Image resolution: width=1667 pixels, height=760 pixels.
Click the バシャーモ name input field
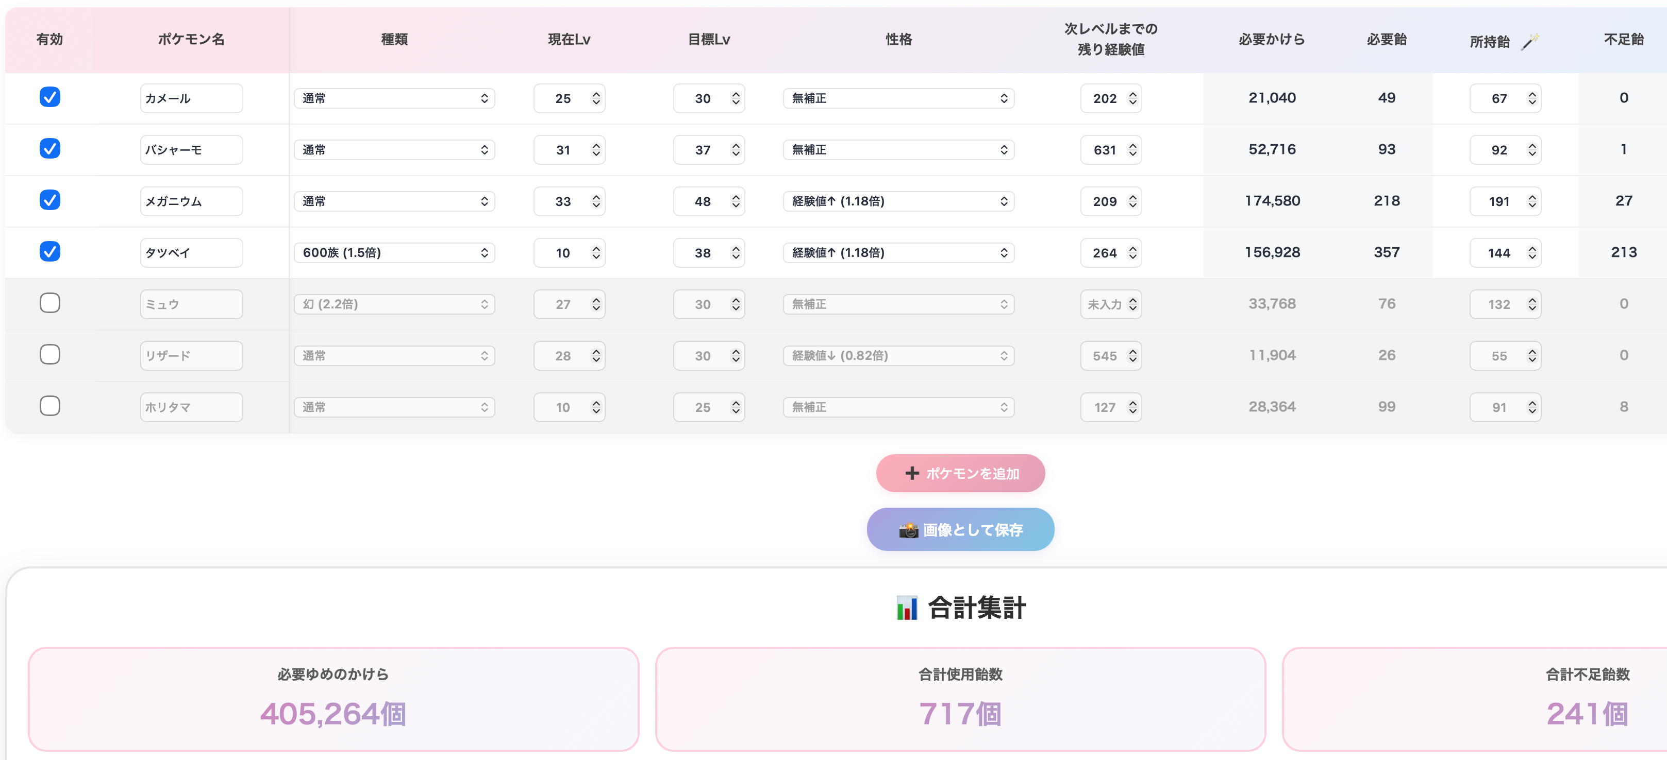pyautogui.click(x=191, y=150)
